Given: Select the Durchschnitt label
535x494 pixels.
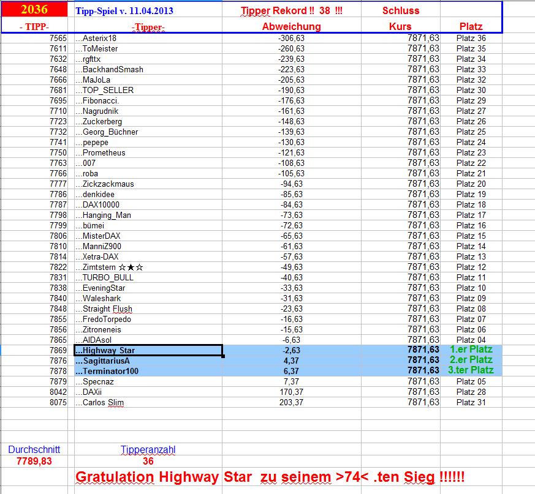Looking at the screenshot, I should [x=34, y=450].
